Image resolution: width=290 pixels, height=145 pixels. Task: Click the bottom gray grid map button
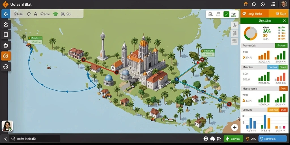click(x=234, y=41)
